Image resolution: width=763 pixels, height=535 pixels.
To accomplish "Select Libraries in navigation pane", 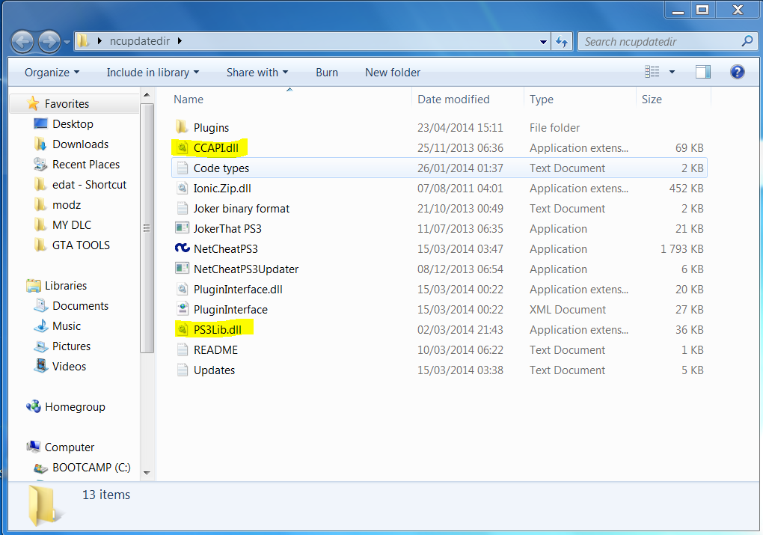I will pos(66,286).
